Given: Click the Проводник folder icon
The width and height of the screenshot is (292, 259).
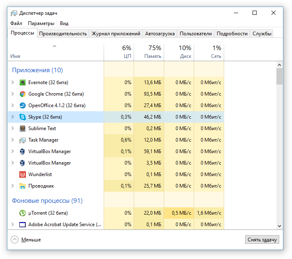Looking at the screenshot, I should tap(23, 186).
